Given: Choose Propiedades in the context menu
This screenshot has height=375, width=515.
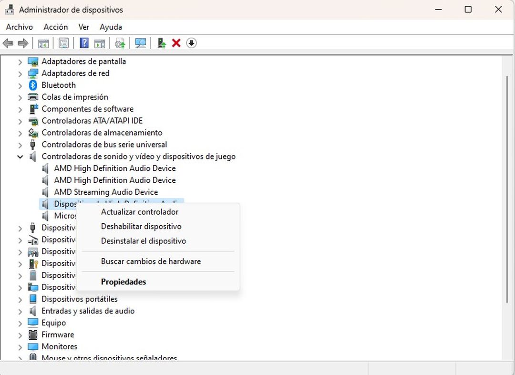Looking at the screenshot, I should click(x=124, y=281).
